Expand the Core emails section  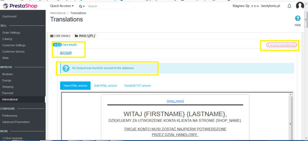click(x=70, y=45)
